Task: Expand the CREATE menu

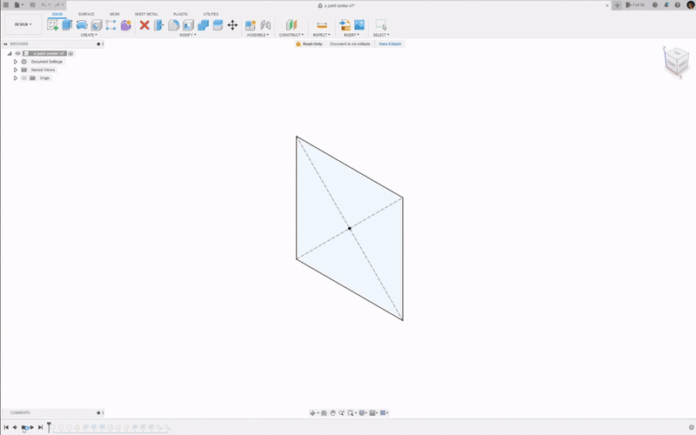Action: point(89,35)
